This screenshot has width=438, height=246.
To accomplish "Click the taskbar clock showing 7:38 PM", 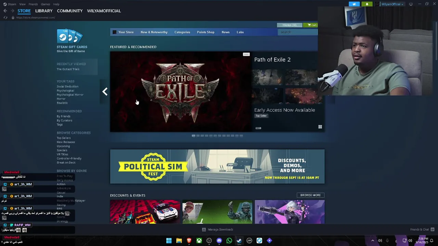I will click(422, 241).
